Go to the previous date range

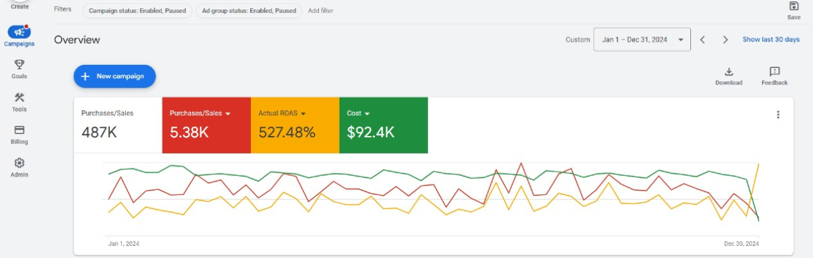point(702,39)
